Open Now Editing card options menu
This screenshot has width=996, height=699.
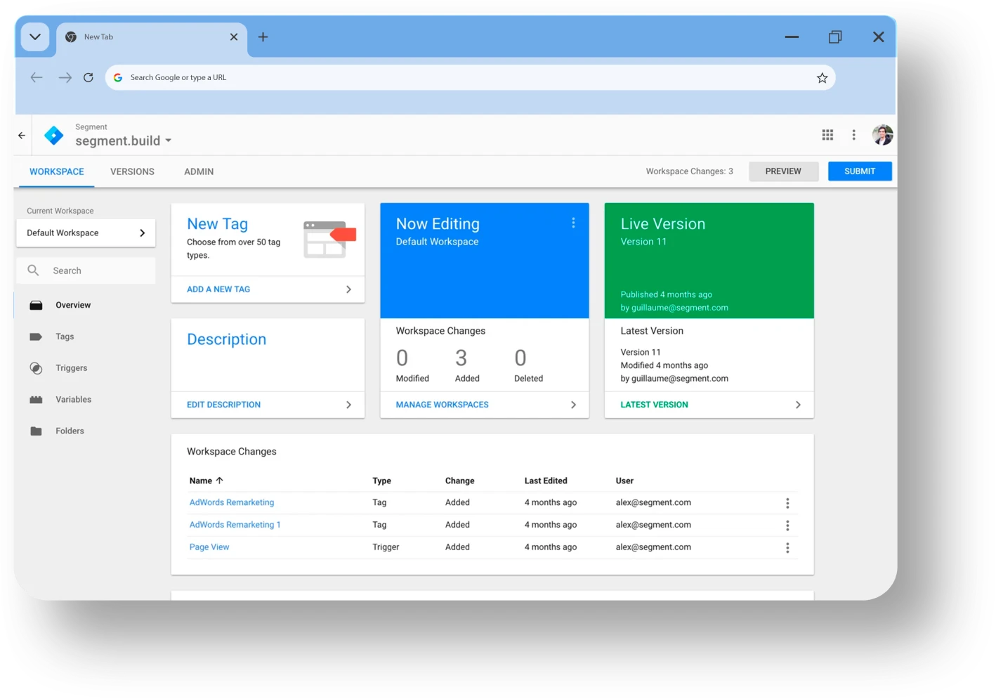tap(573, 223)
